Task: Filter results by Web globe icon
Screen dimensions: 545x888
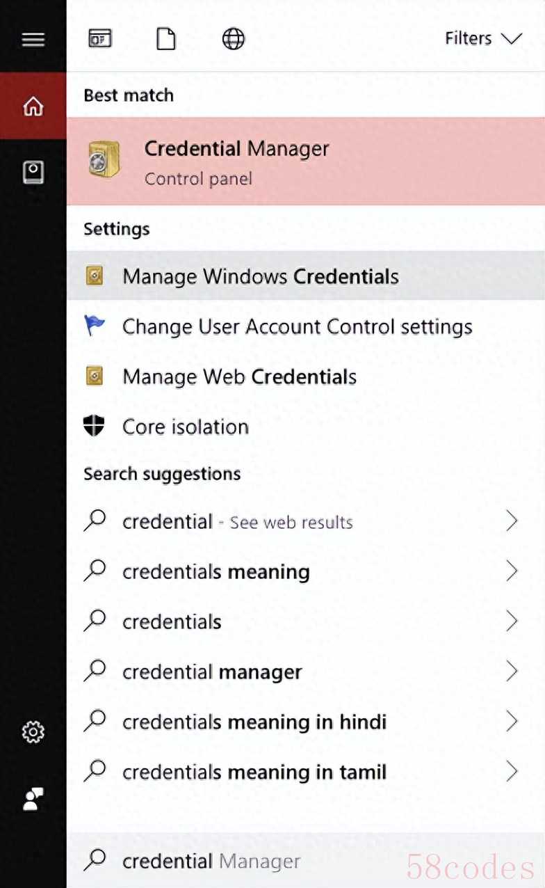Action: tap(233, 39)
